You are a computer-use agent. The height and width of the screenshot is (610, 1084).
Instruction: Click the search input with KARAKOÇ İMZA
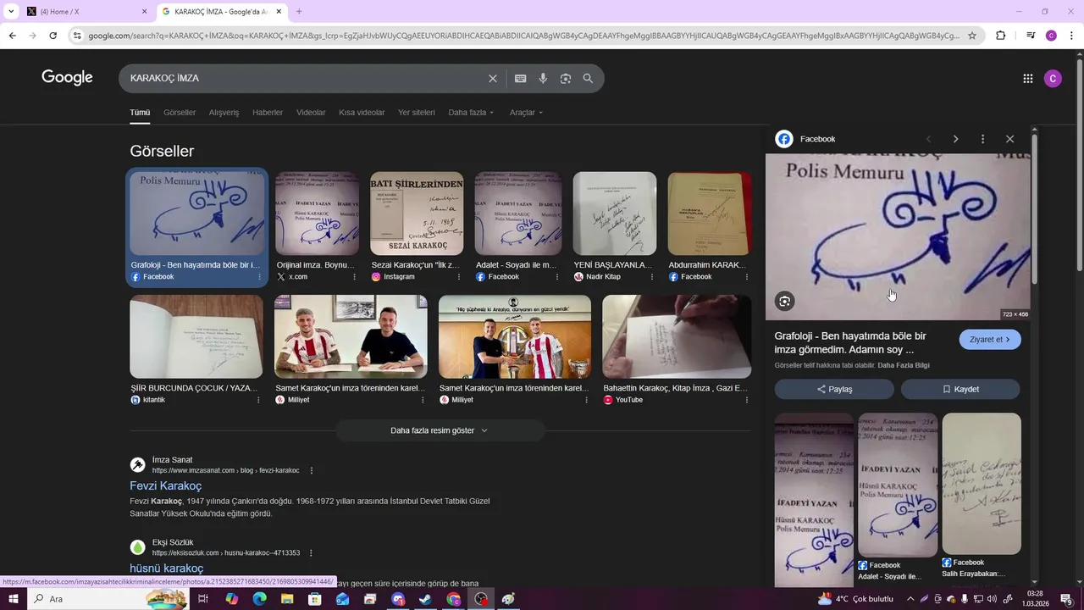[x=305, y=78]
